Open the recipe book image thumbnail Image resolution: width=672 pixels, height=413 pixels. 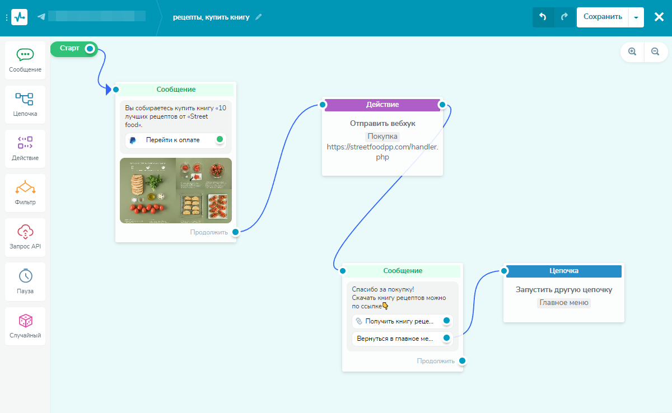coord(176,191)
